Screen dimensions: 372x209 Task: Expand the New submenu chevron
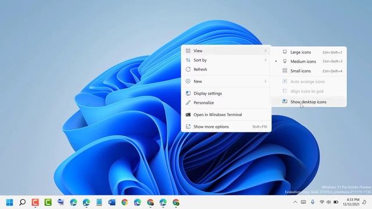pyautogui.click(x=266, y=81)
